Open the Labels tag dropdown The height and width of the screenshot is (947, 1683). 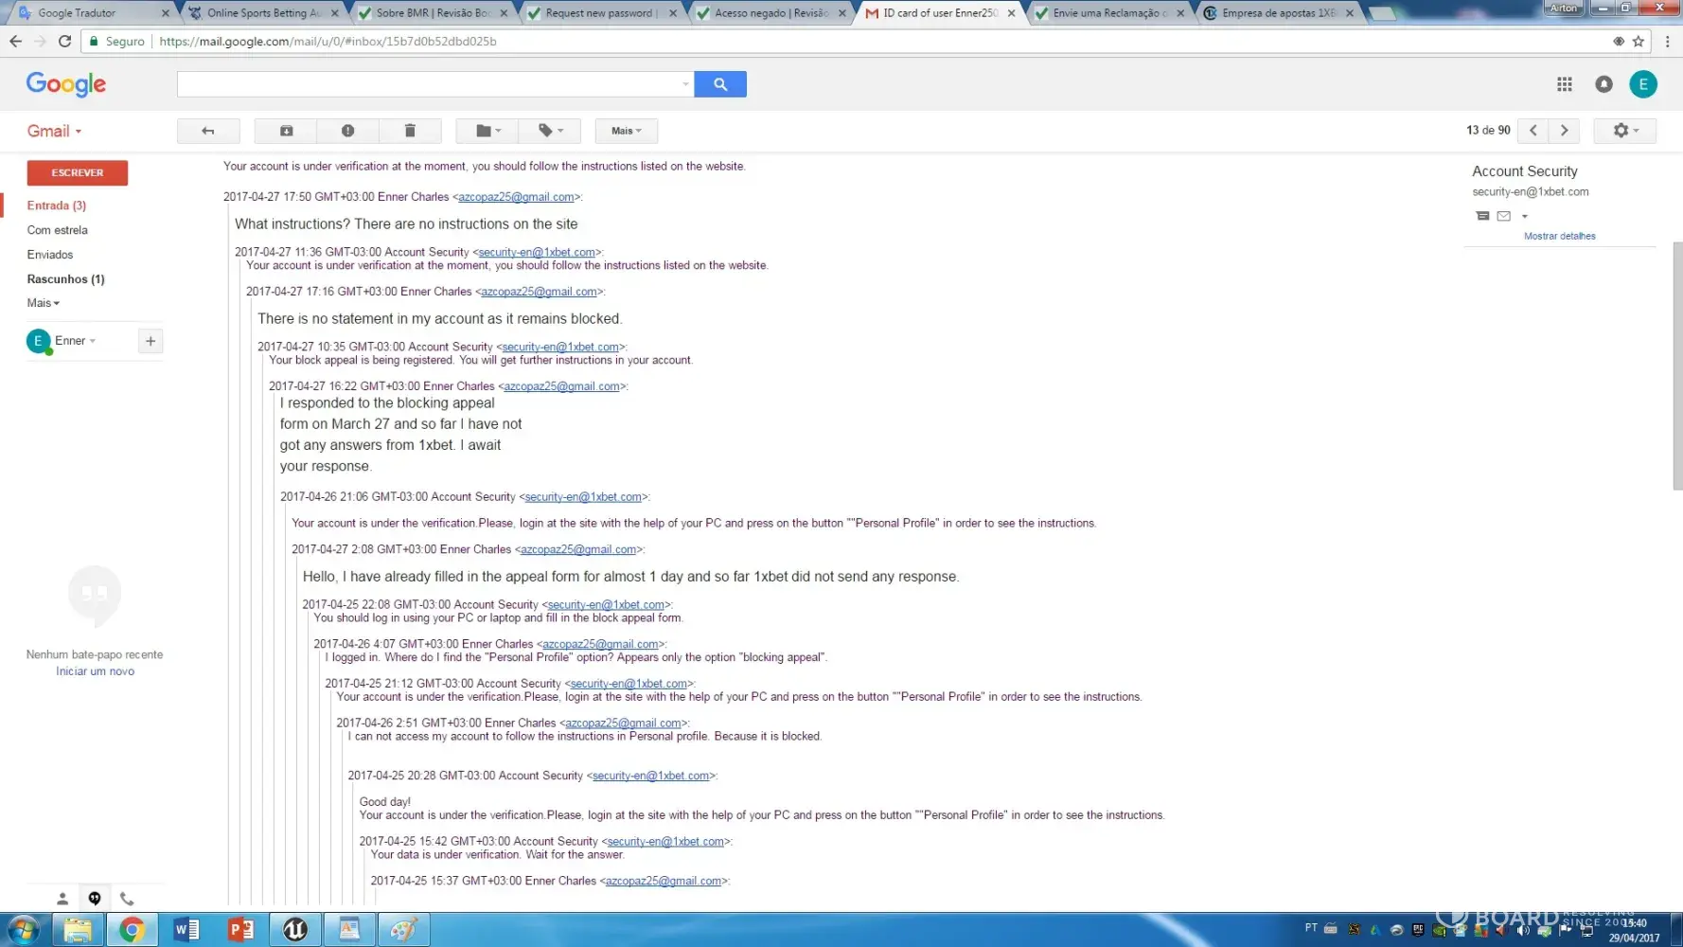pyautogui.click(x=550, y=131)
